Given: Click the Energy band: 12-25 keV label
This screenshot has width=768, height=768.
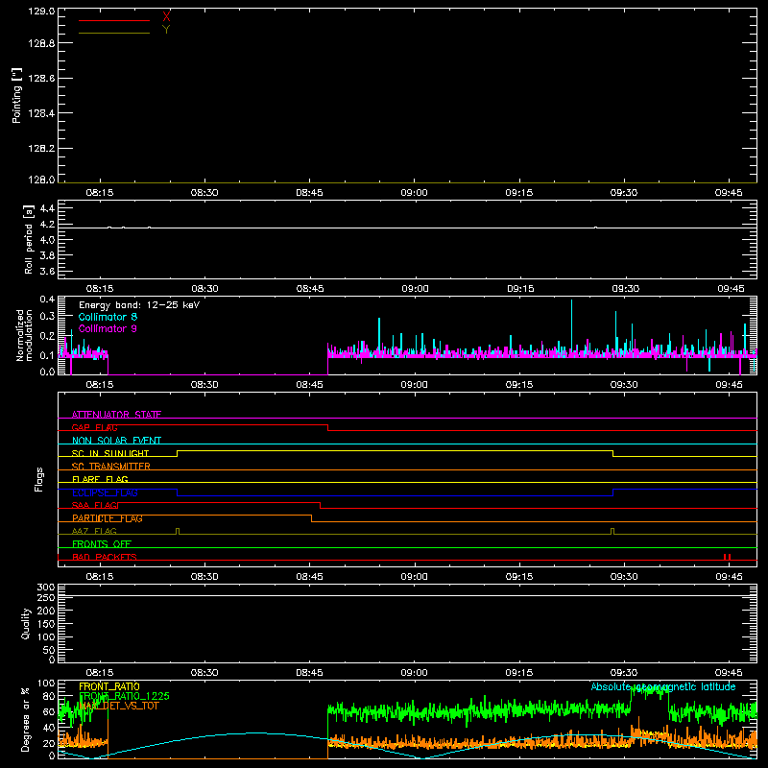Looking at the screenshot, I should click(x=139, y=305).
